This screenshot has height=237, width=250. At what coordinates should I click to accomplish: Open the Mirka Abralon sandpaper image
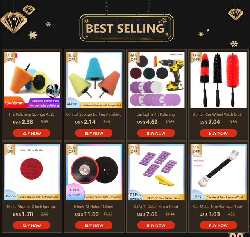(32, 172)
